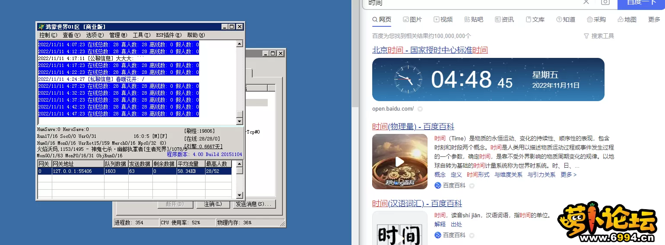The height and width of the screenshot is (245, 665).
Task: Click the 平均流量 column header
Action: tap(190, 164)
